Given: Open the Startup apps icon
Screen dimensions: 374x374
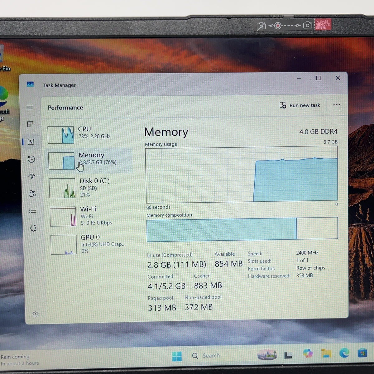Looking at the screenshot, I should click(x=32, y=176).
